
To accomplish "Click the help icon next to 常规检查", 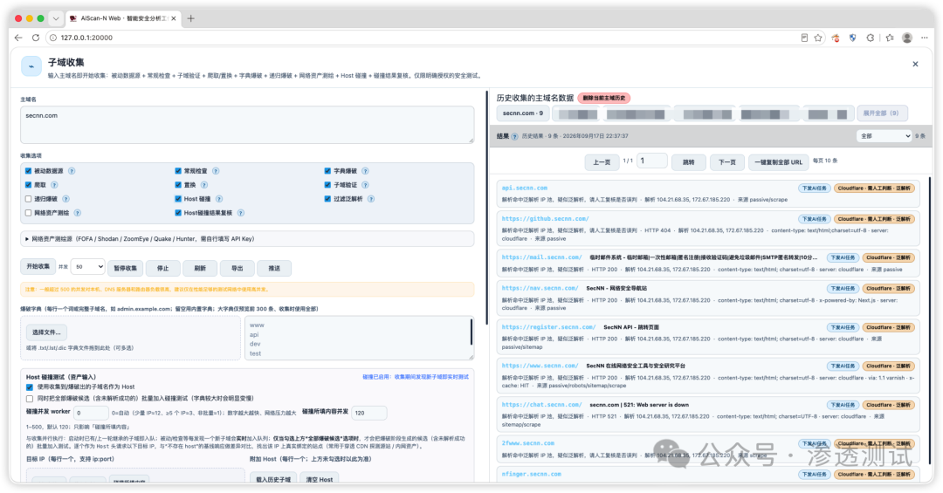I will 216,171.
